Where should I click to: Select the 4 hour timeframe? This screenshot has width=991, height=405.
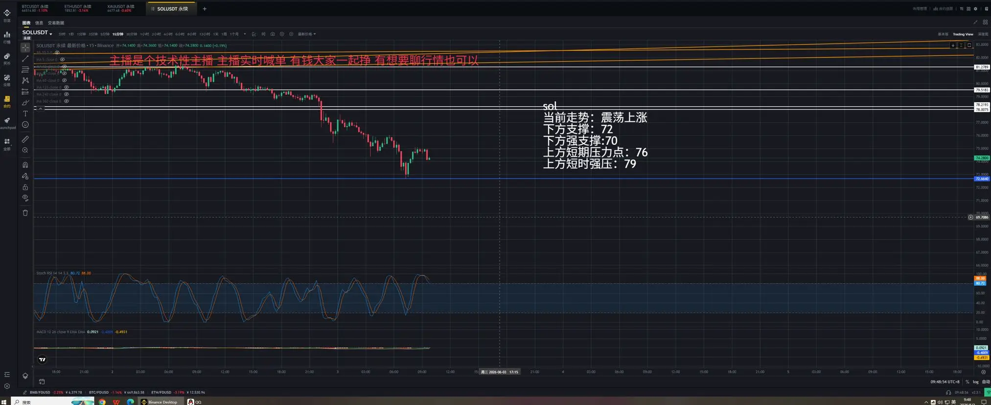click(168, 34)
